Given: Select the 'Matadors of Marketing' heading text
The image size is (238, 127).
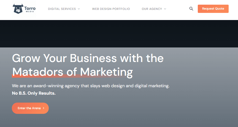Looking at the screenshot, I should coord(72,72).
